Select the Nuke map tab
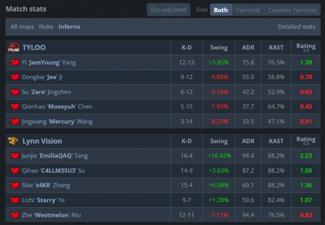 (x=46, y=27)
